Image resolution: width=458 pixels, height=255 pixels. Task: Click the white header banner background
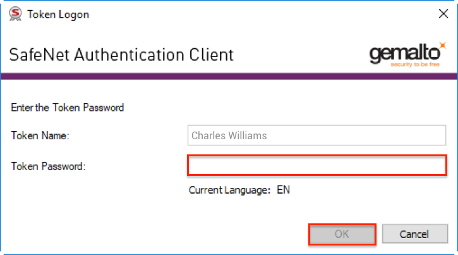[x=297, y=54]
